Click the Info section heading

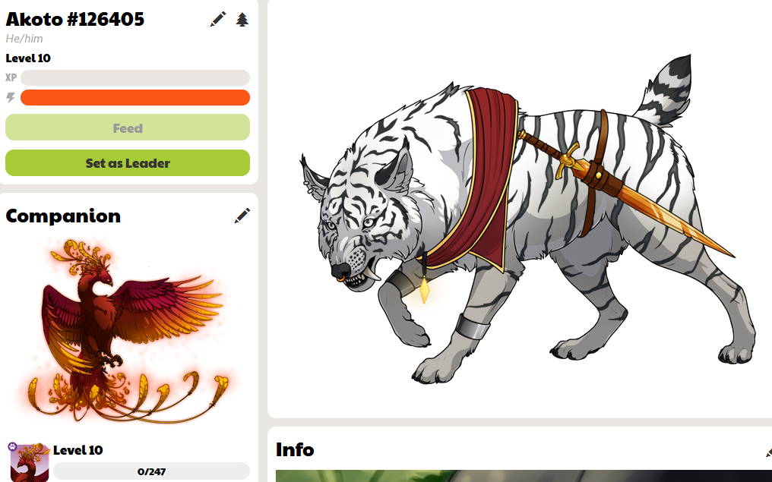click(x=295, y=449)
